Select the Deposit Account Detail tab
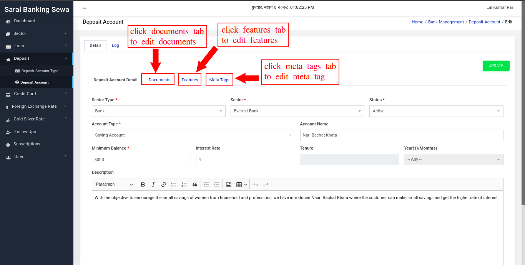The height and width of the screenshot is (265, 525). (115, 80)
